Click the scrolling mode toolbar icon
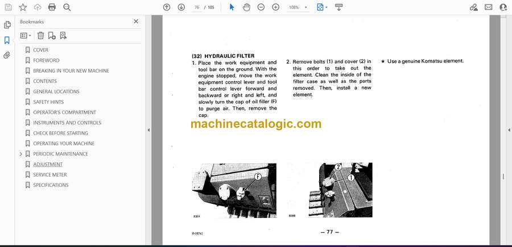Screen dimensions: 512x247 click(338, 7)
